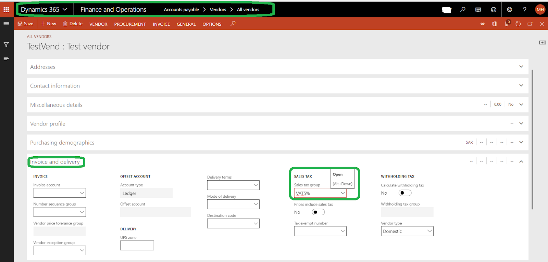Click the page's vertical scrollbar
Viewport: 548px width, 262px height.
pyautogui.click(x=532, y=140)
